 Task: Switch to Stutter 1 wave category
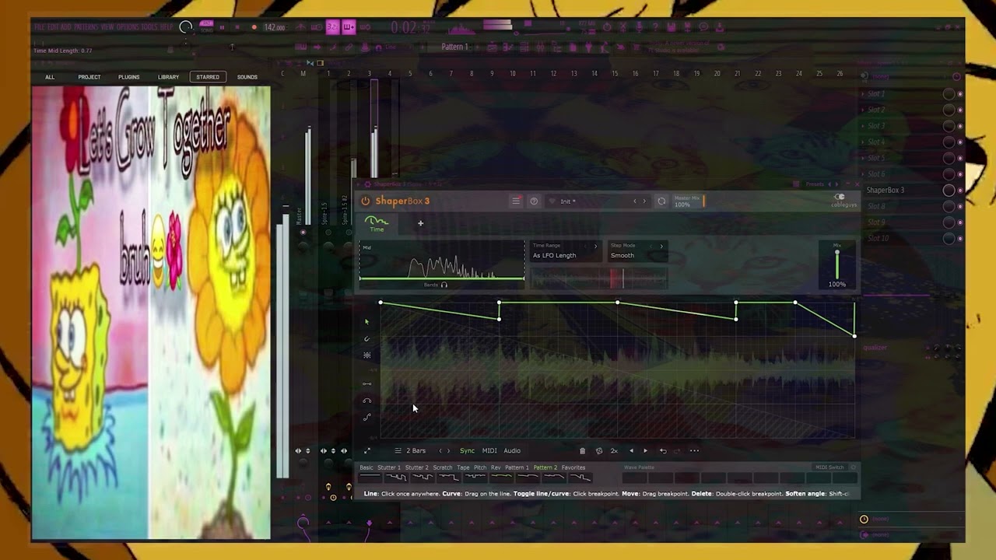[x=389, y=467]
